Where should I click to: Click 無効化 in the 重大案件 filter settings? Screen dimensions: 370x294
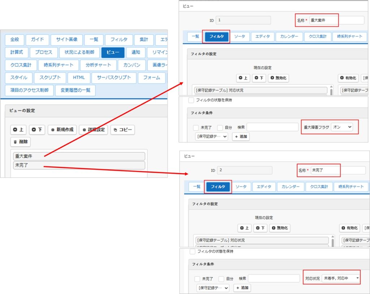click(x=279, y=78)
